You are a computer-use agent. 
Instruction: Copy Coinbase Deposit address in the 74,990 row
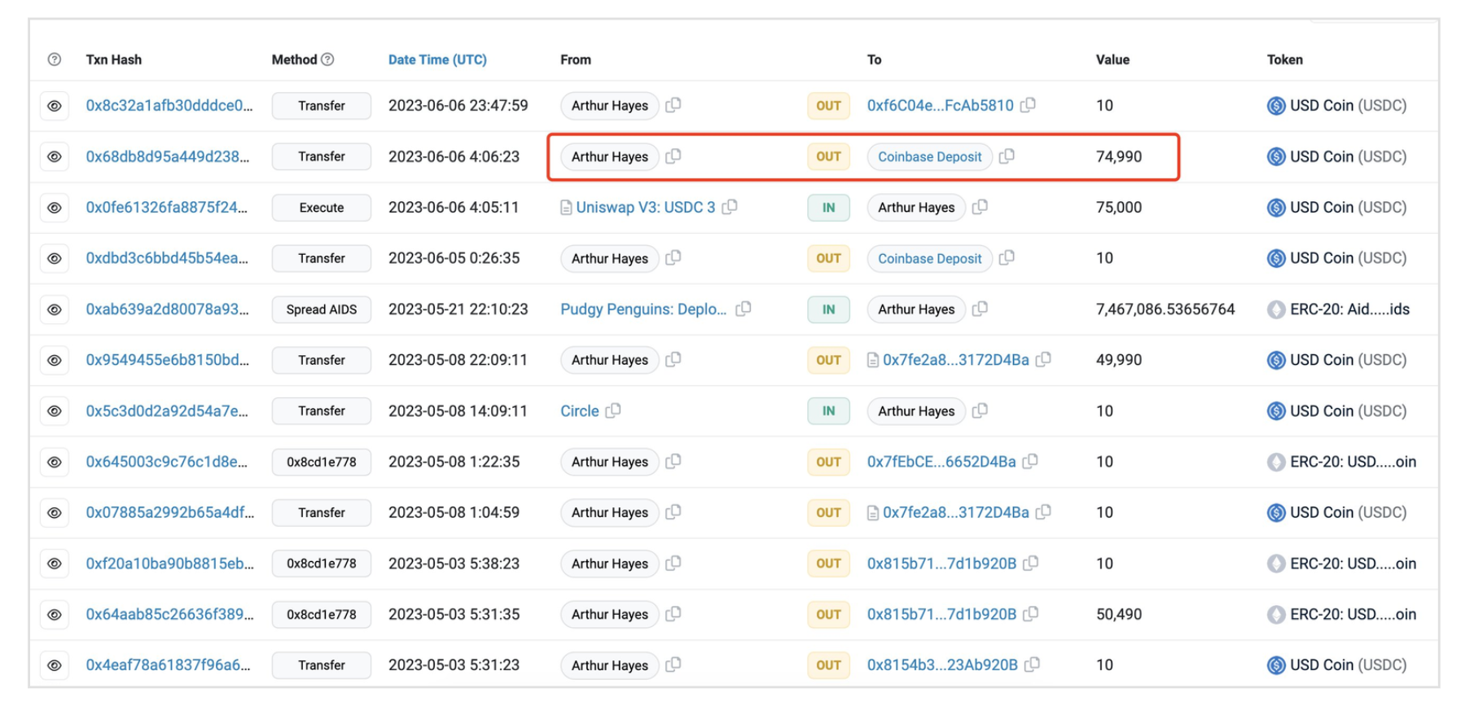pos(1007,156)
